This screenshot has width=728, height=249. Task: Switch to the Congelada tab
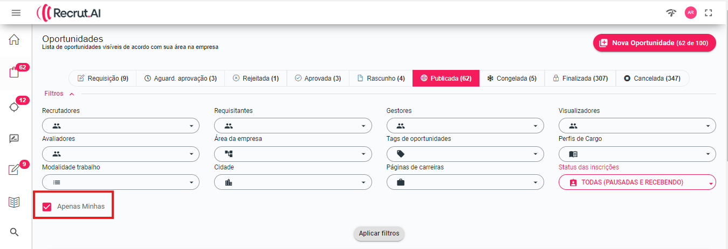511,79
